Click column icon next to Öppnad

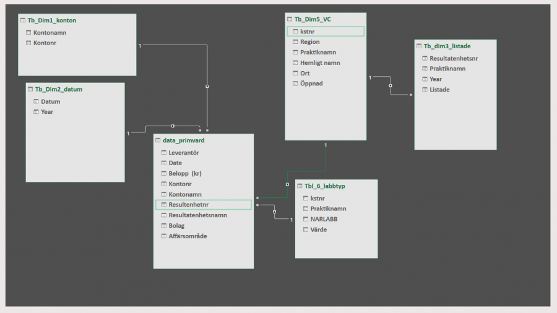pos(295,84)
